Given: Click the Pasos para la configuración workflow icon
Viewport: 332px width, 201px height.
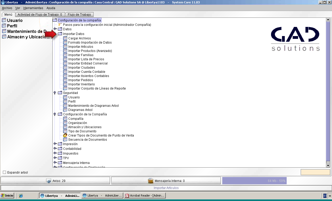Looking at the screenshot, I should pos(60,25).
